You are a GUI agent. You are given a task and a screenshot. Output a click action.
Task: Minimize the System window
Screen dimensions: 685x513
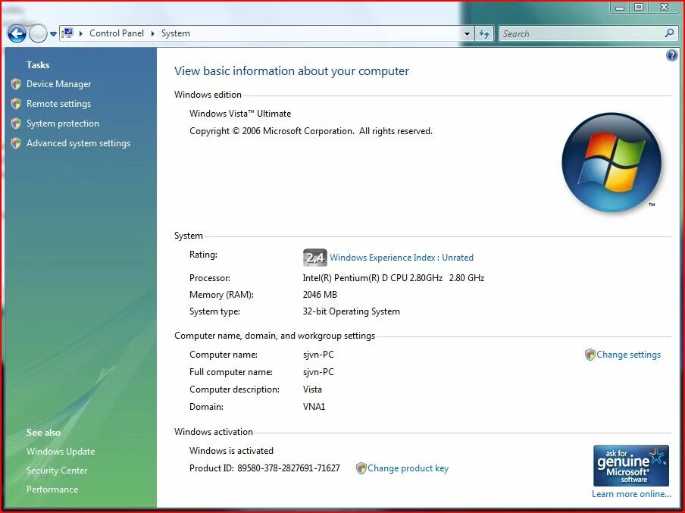(620, 7)
